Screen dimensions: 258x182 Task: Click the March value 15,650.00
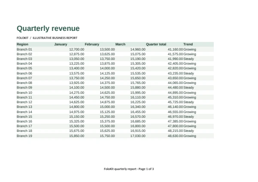(x=138, y=78)
